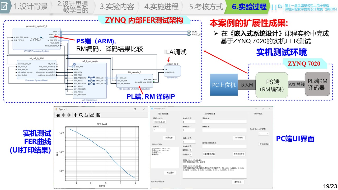Expand the plus icon on ps7_0_axi_periph block
Image resolution: width=338 pixels, height=190 pixels.
pyautogui.click(x=74, y=64)
